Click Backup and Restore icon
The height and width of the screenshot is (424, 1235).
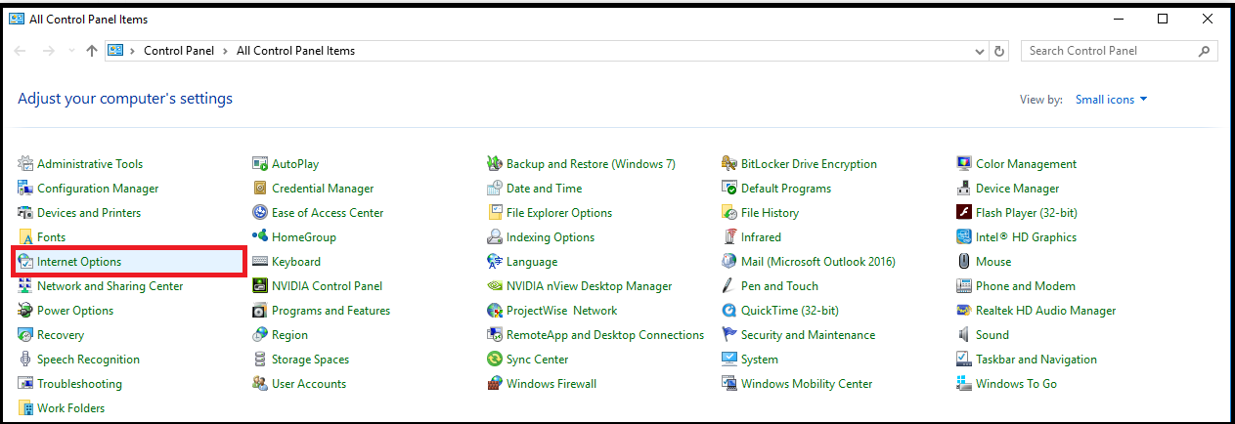pos(495,164)
